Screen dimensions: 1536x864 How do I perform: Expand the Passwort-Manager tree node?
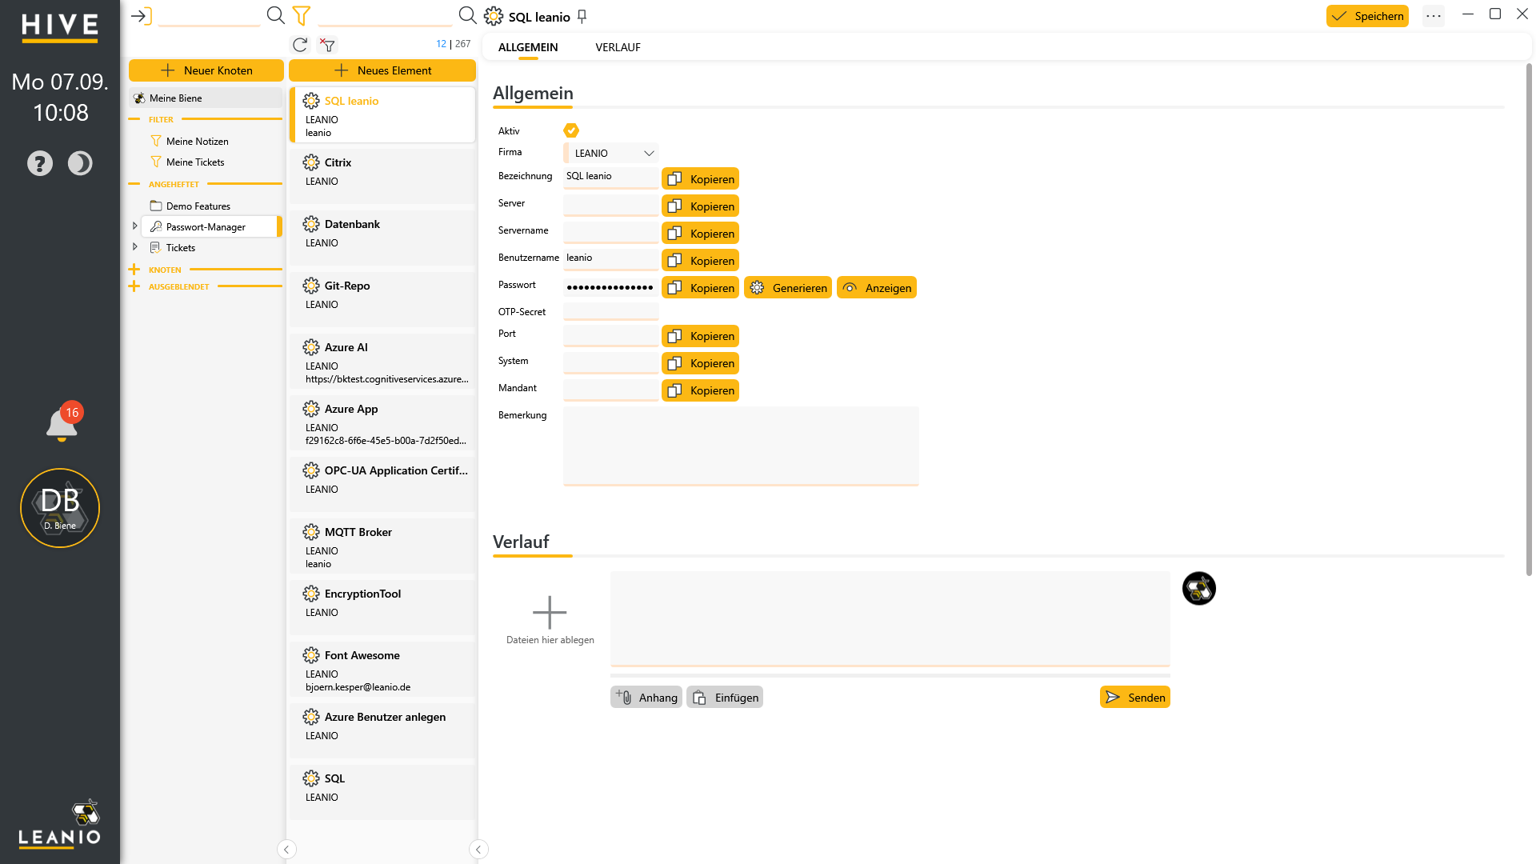tap(134, 226)
